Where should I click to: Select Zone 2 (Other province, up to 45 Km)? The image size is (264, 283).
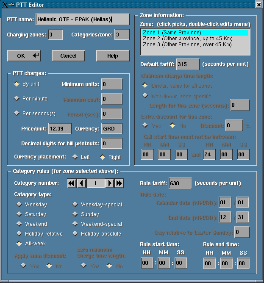coord(187,39)
